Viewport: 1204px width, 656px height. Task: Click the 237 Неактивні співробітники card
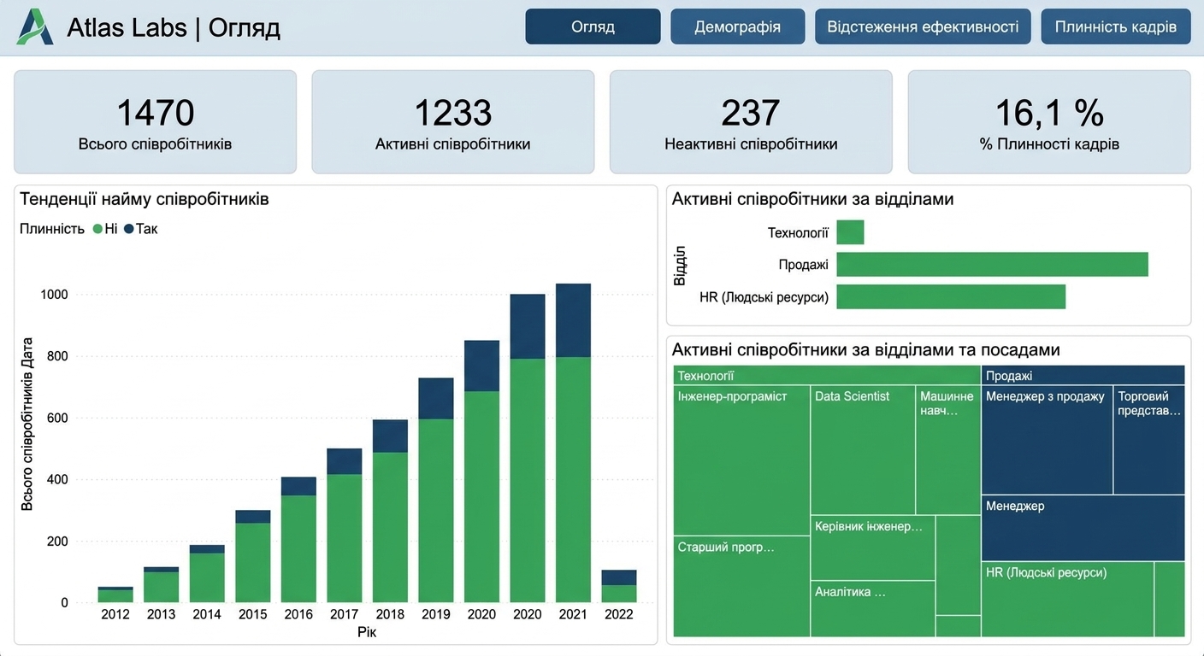(x=751, y=122)
